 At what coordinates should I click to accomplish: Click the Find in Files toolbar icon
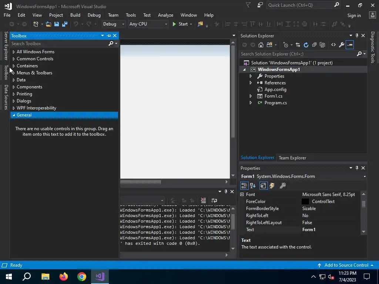(x=200, y=24)
